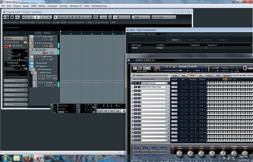This screenshot has width=253, height=162.
Task: Toggle record enable on Bass track
Action: (44, 53)
